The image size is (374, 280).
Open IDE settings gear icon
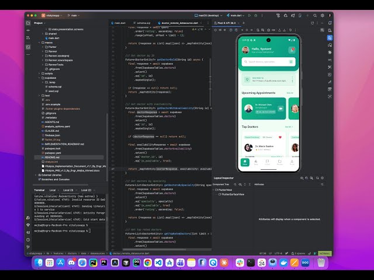[323, 16]
